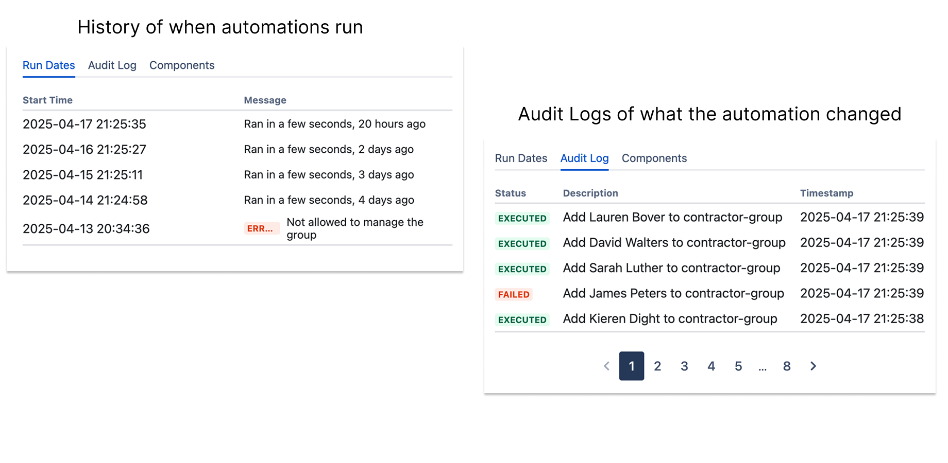Jump to page 2 of audit log
Image resolution: width=948 pixels, height=463 pixels.
point(657,366)
